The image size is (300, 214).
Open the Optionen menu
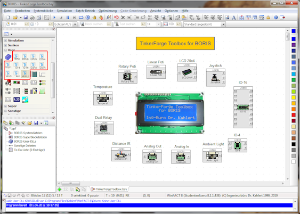[x=171, y=11]
